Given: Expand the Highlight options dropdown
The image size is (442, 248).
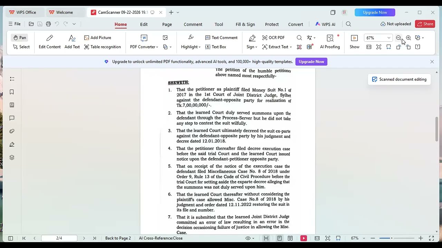Looking at the screenshot, I should click(200, 47).
